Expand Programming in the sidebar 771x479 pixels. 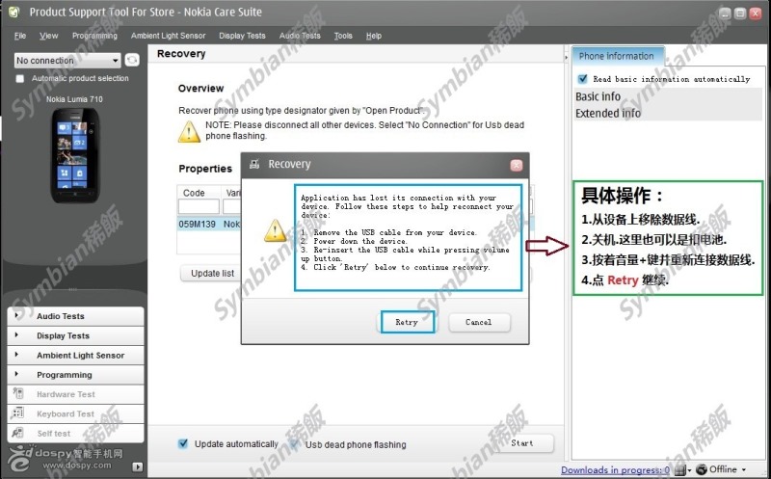tap(75, 375)
